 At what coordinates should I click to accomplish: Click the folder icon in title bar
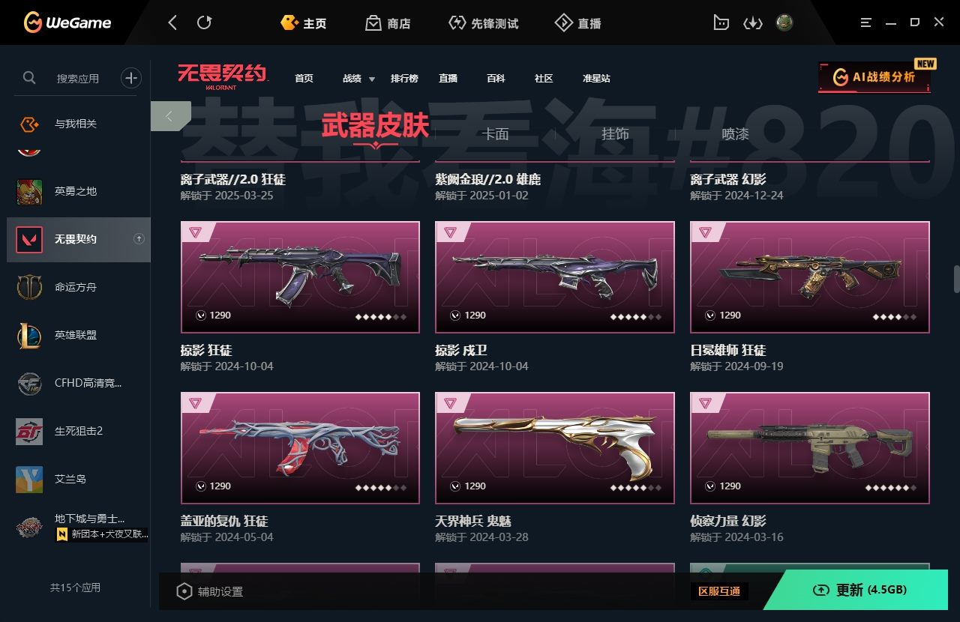pos(721,23)
